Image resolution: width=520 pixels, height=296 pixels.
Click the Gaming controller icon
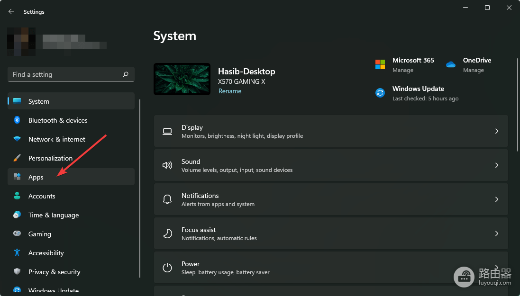[x=17, y=233]
